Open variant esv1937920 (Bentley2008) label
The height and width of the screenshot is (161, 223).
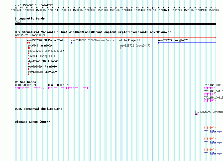(x=46, y=51)
